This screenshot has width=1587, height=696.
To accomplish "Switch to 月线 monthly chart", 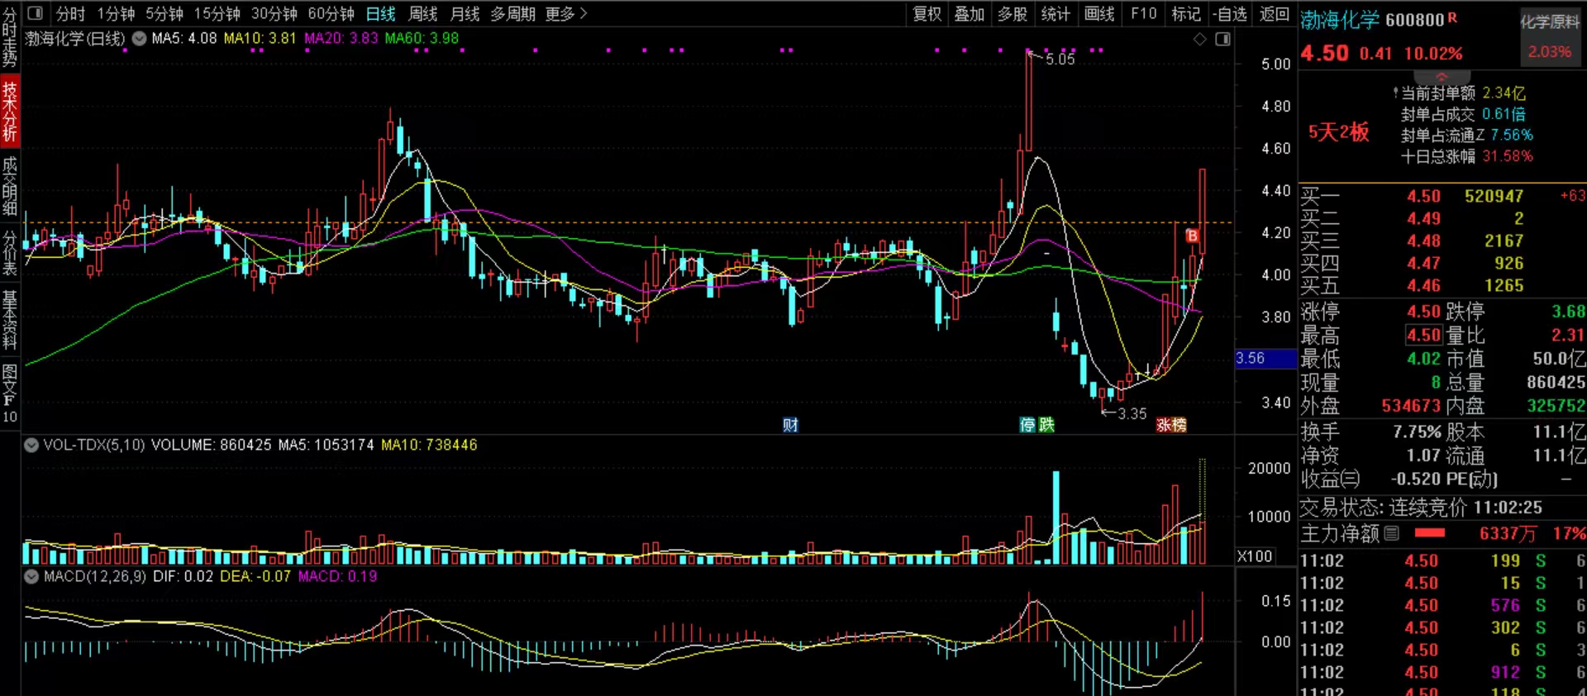I will click(x=465, y=13).
